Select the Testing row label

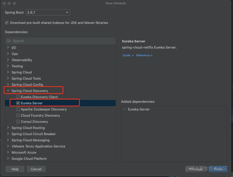coord(17,66)
